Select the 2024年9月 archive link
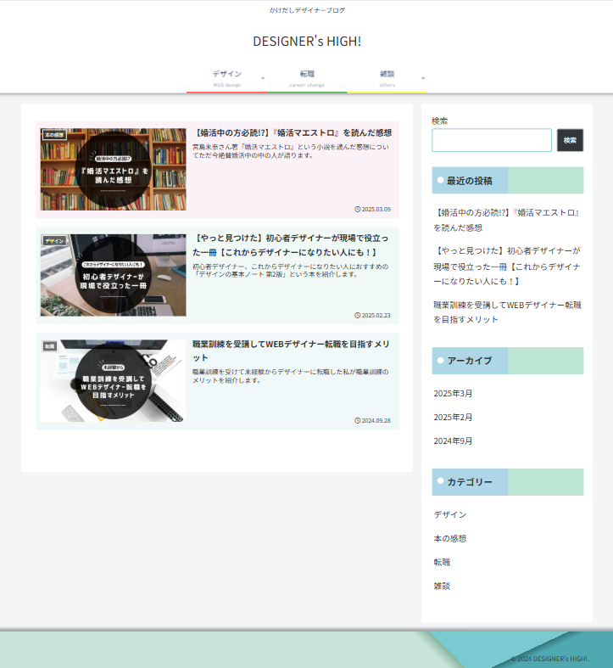The height and width of the screenshot is (668, 613). click(453, 441)
